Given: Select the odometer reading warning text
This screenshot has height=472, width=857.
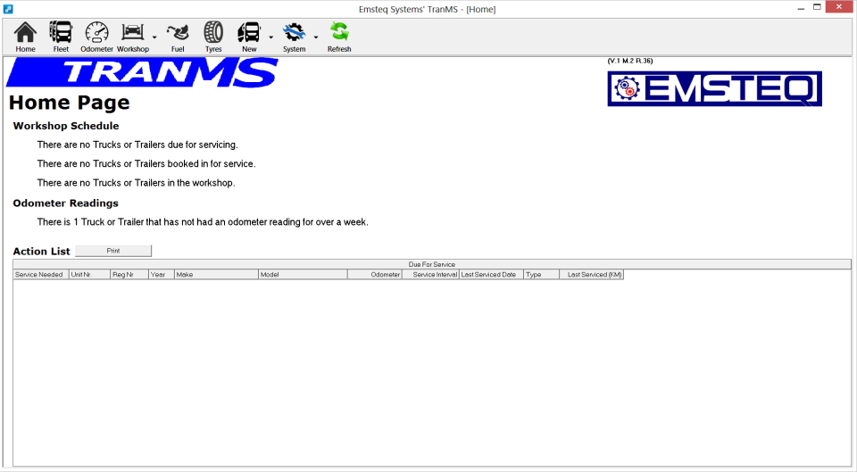Looking at the screenshot, I should [203, 222].
